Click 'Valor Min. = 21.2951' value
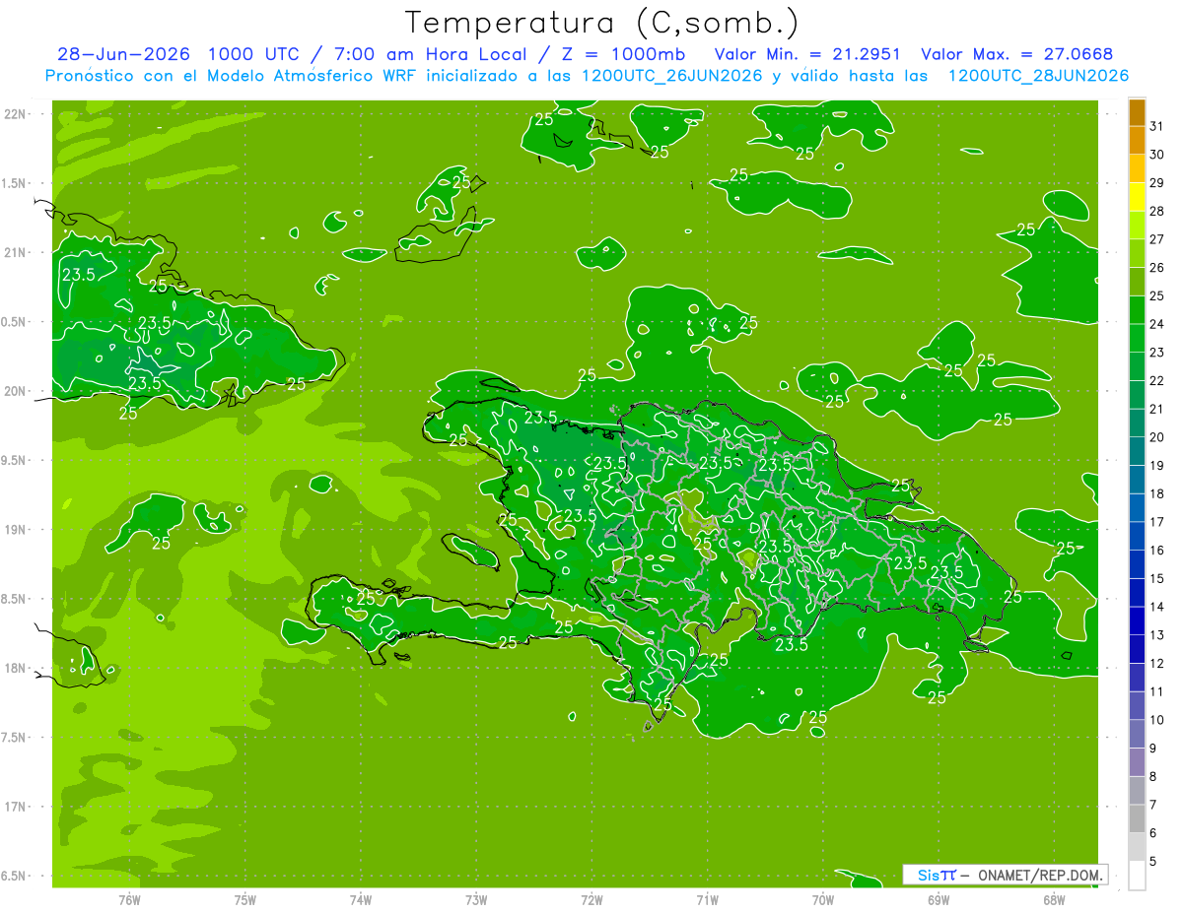The image size is (1183, 913). [807, 54]
